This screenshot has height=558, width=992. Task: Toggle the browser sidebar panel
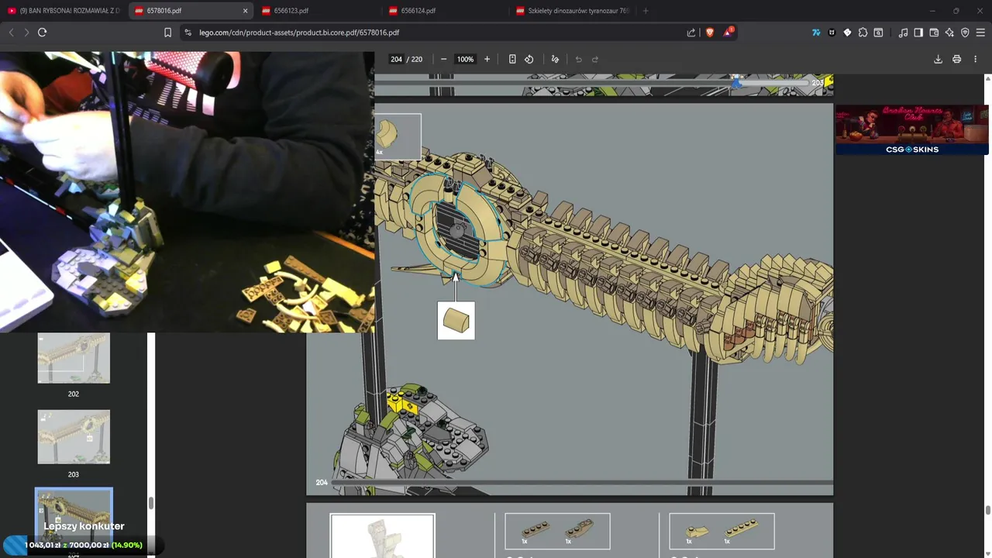pyautogui.click(x=918, y=33)
